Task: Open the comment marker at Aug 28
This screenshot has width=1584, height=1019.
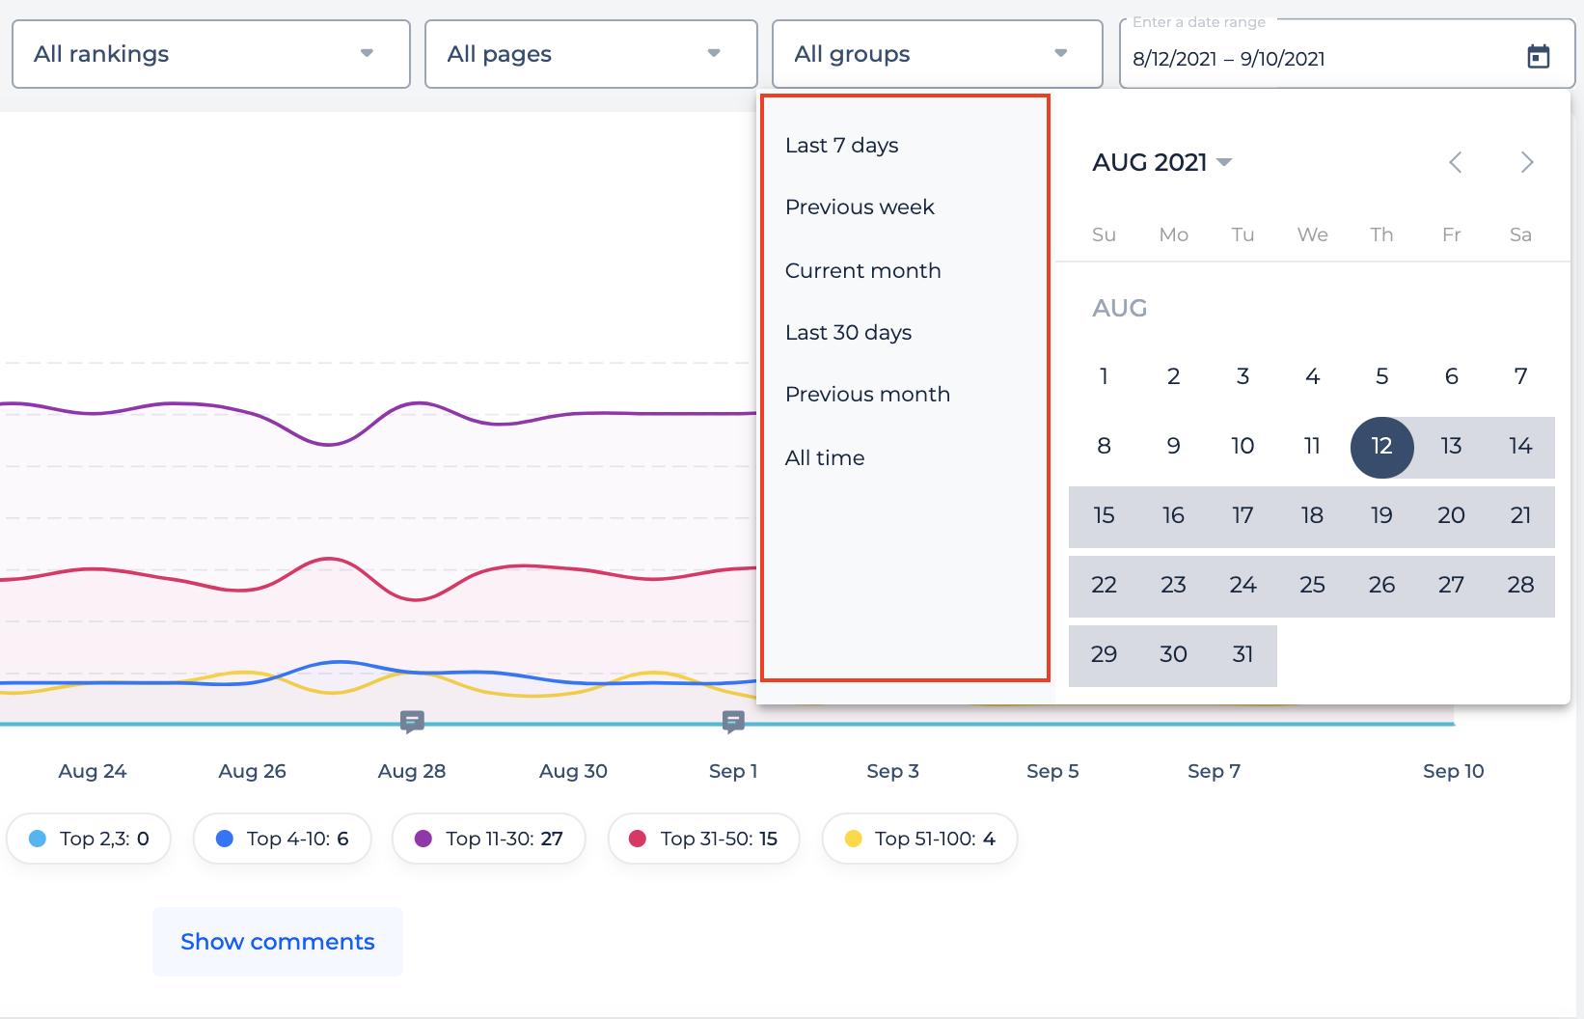Action: click(412, 722)
